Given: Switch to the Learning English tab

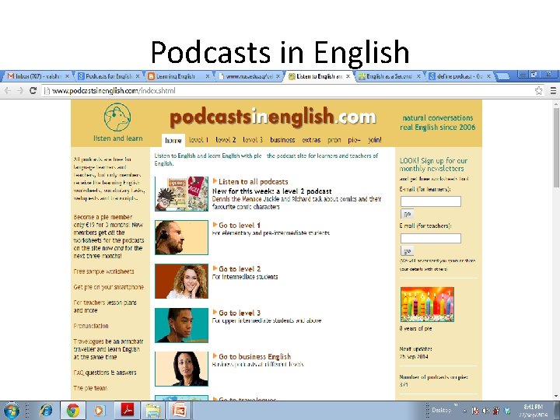Looking at the screenshot, I should [176, 76].
